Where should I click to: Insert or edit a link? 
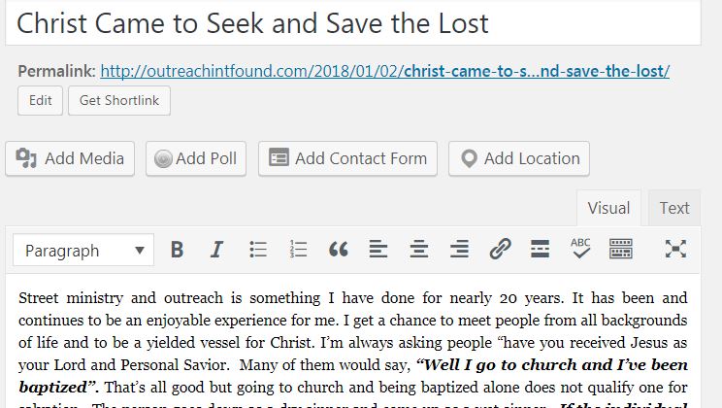point(500,250)
